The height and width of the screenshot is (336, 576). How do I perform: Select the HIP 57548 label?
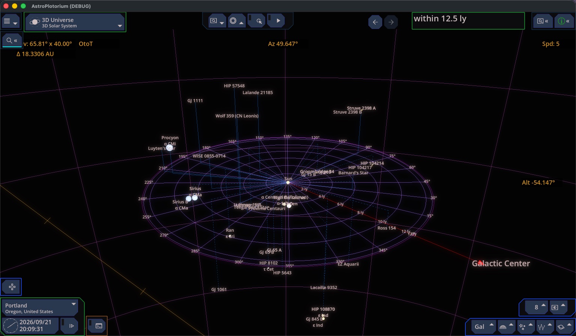pos(234,86)
